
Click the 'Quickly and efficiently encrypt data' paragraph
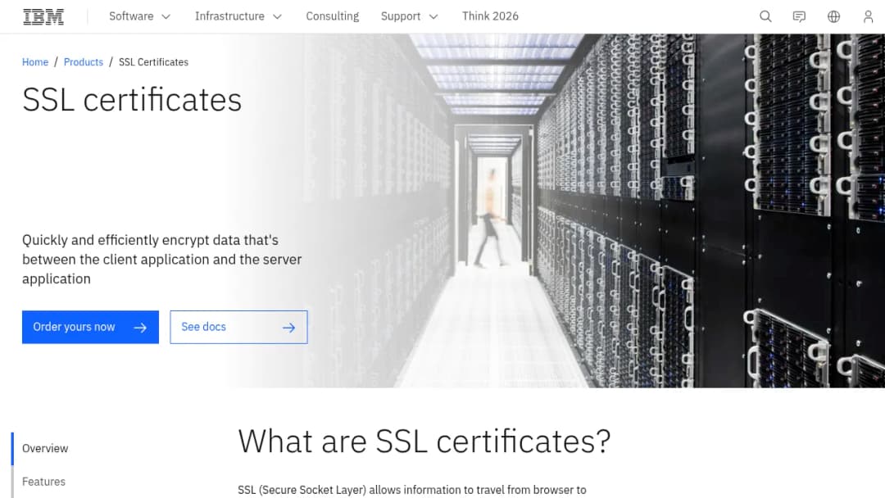[x=162, y=260]
